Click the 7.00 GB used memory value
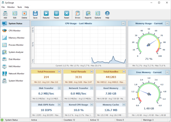Image resolution: width=171 pixels, height=122 pixels. click(x=111, y=94)
